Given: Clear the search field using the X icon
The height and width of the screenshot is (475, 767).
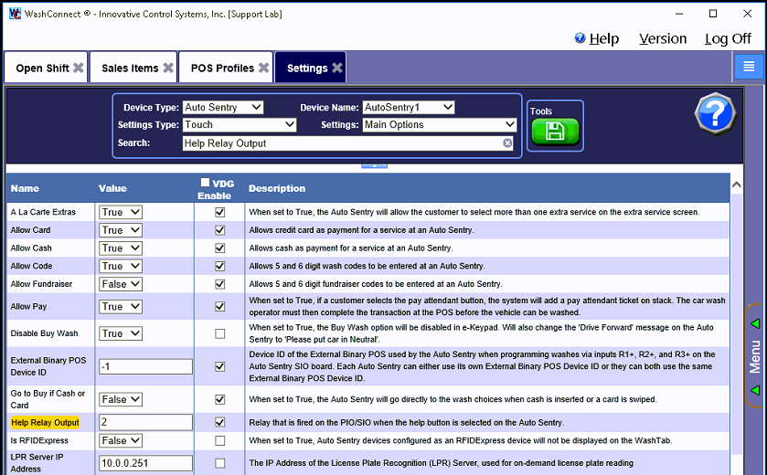Looking at the screenshot, I should point(507,143).
